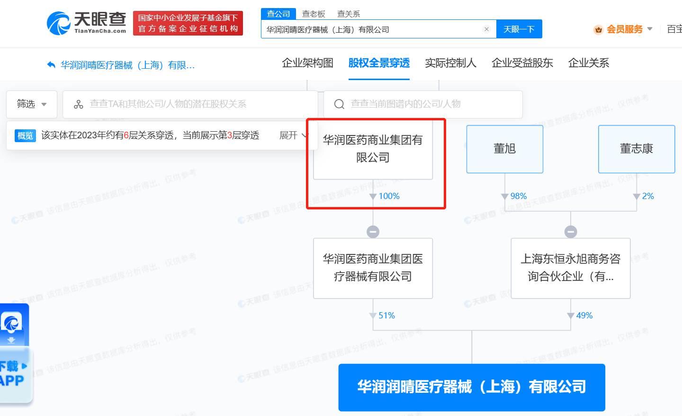The image size is (682, 416).
Task: Select the 华润医药商业集团有限公司 node
Action: [x=373, y=149]
